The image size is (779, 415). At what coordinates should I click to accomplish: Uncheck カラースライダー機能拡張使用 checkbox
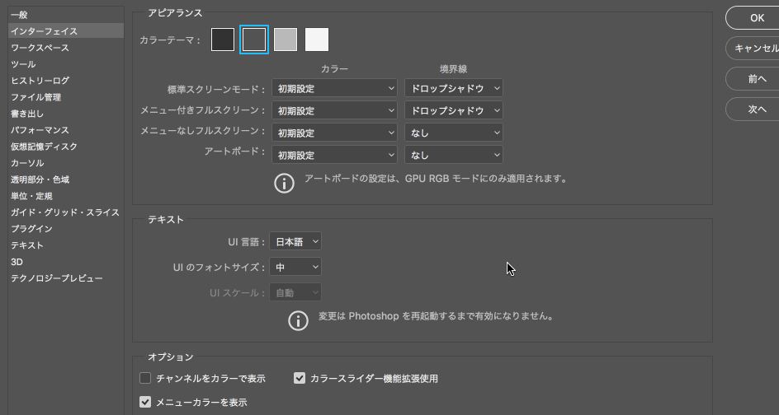point(299,378)
